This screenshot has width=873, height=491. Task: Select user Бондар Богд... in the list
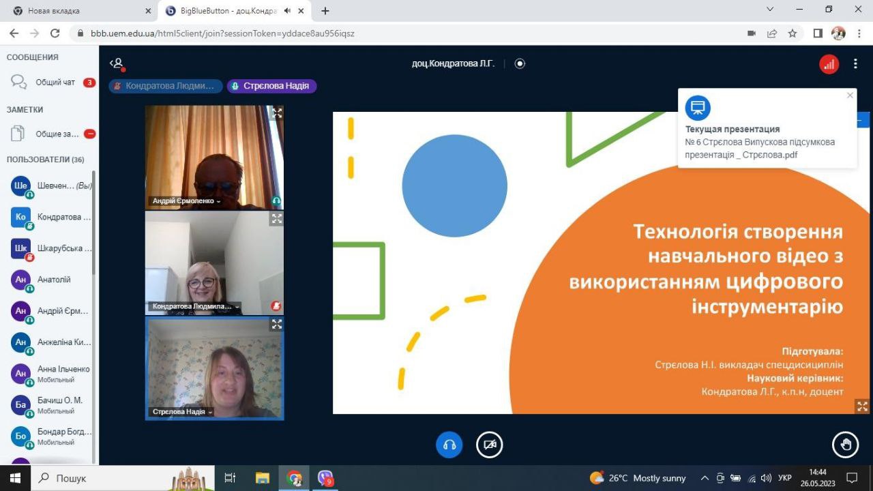pos(49,436)
